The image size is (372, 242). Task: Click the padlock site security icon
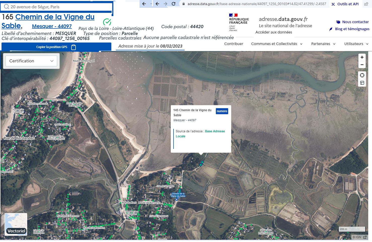pos(184,4)
